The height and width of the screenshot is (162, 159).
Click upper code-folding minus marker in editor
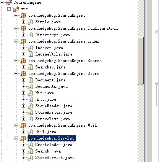tap(156, 32)
